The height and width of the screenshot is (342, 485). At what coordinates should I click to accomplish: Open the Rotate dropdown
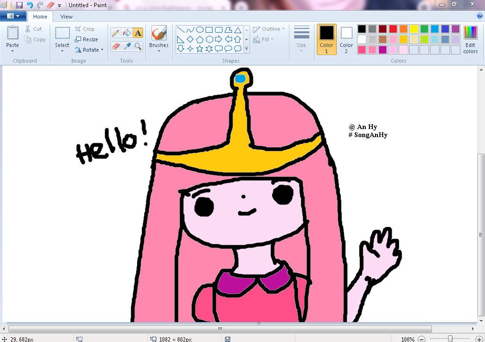(x=90, y=49)
